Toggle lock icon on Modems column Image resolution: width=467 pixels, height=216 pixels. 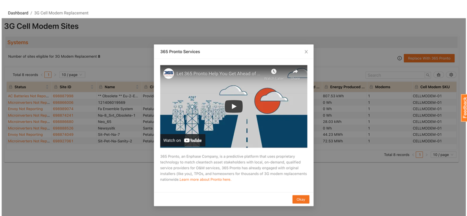click(x=371, y=87)
